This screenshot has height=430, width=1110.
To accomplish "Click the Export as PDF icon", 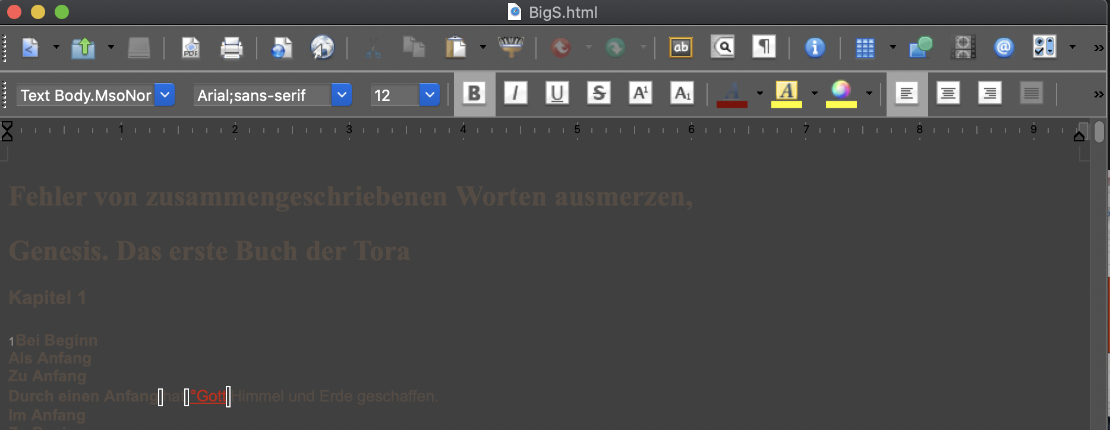I will pyautogui.click(x=190, y=48).
